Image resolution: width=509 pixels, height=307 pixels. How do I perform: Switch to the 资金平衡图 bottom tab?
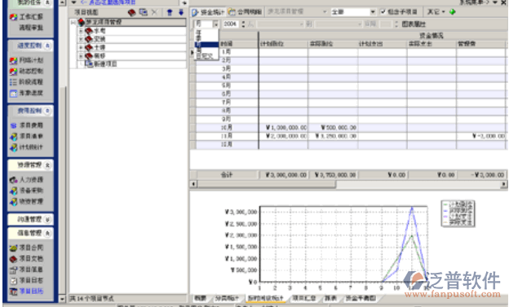(x=361, y=298)
